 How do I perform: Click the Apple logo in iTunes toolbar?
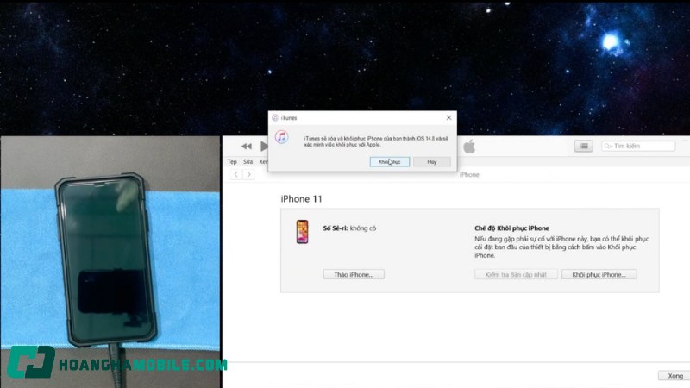tap(469, 147)
